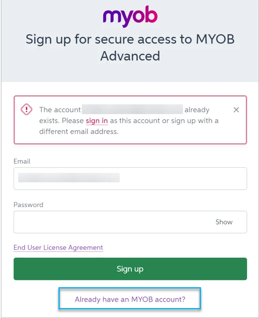Open the End User License Agreement

[x=58, y=247]
